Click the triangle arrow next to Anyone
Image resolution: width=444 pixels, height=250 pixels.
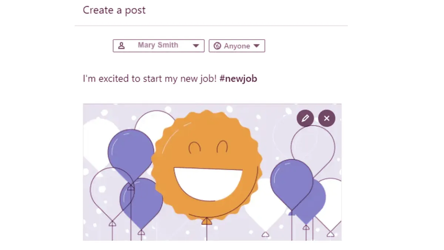coord(257,46)
